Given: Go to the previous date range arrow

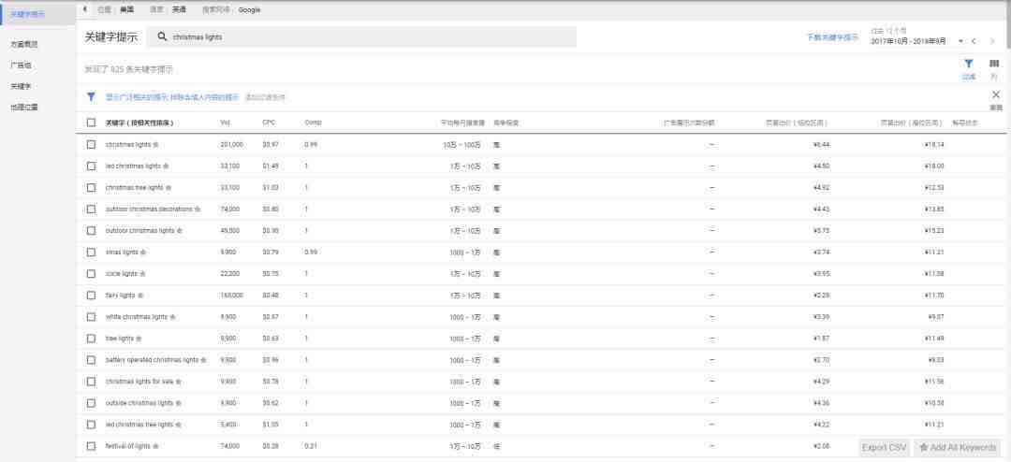Looking at the screenshot, I should pyautogui.click(x=974, y=41).
